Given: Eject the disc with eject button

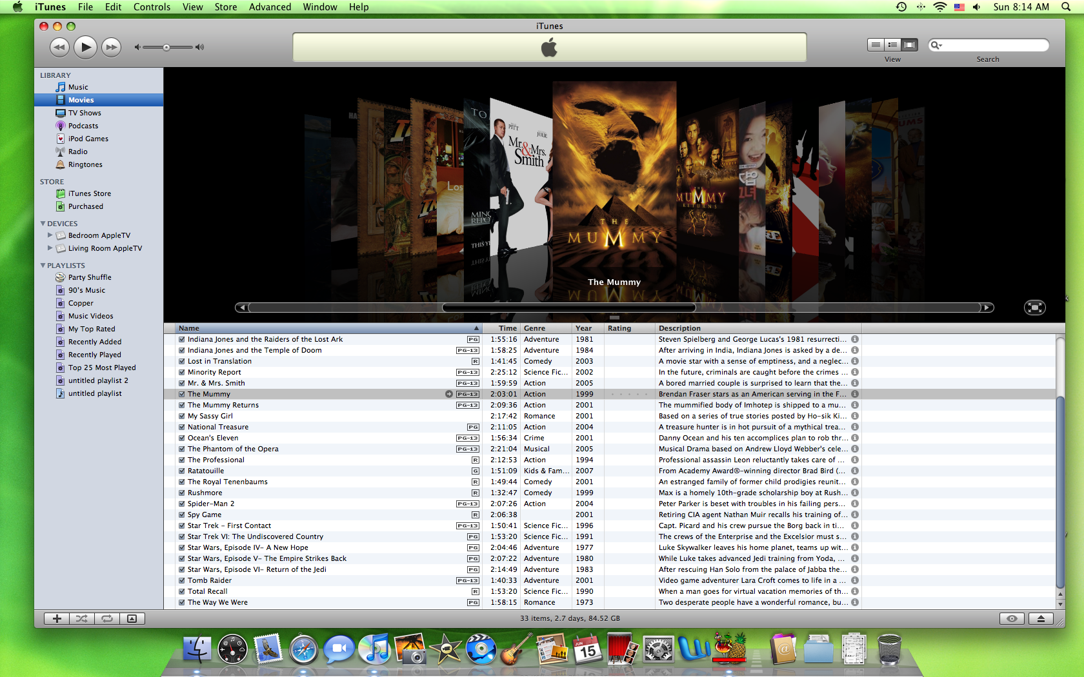Looking at the screenshot, I should pos(1041,618).
